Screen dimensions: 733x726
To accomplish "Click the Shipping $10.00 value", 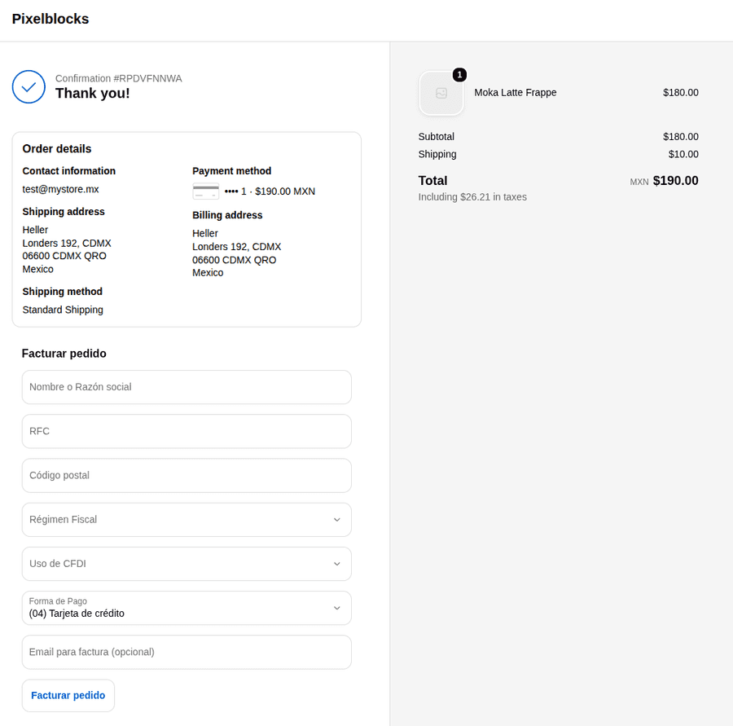I will [x=683, y=154].
